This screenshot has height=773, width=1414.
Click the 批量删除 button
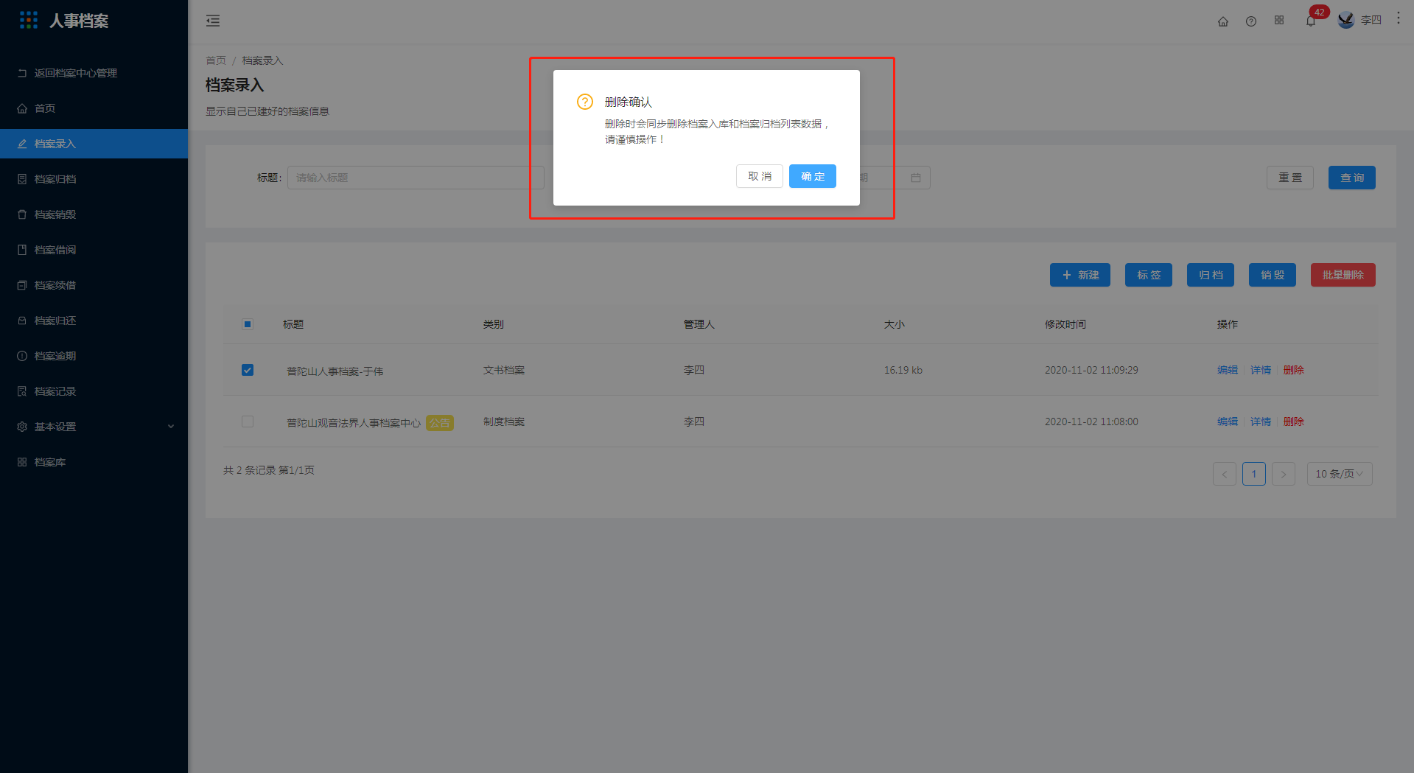(1343, 275)
